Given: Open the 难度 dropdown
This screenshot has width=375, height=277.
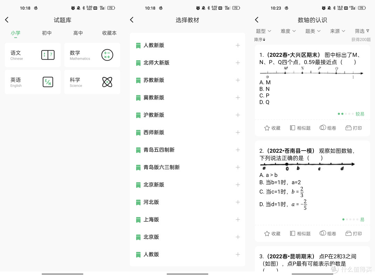Looking at the screenshot, I should pos(288,31).
